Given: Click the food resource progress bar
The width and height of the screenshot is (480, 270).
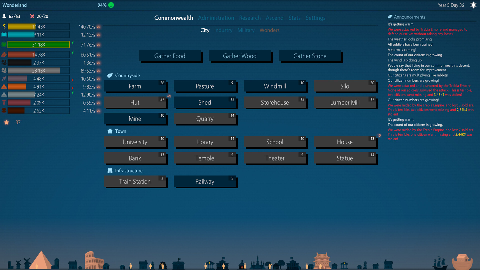Looking at the screenshot, I should pyautogui.click(x=38, y=44).
